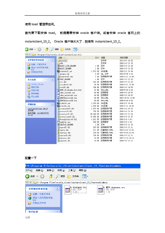
Task: Collapse the Other Places panel in upper window
Action: tap(52, 80)
